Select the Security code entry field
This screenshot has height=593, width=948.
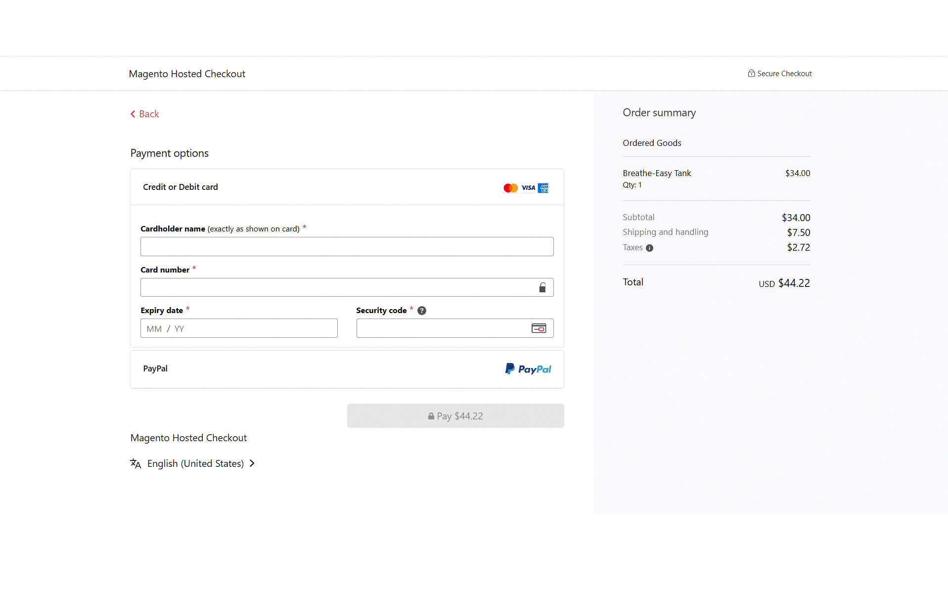point(440,328)
